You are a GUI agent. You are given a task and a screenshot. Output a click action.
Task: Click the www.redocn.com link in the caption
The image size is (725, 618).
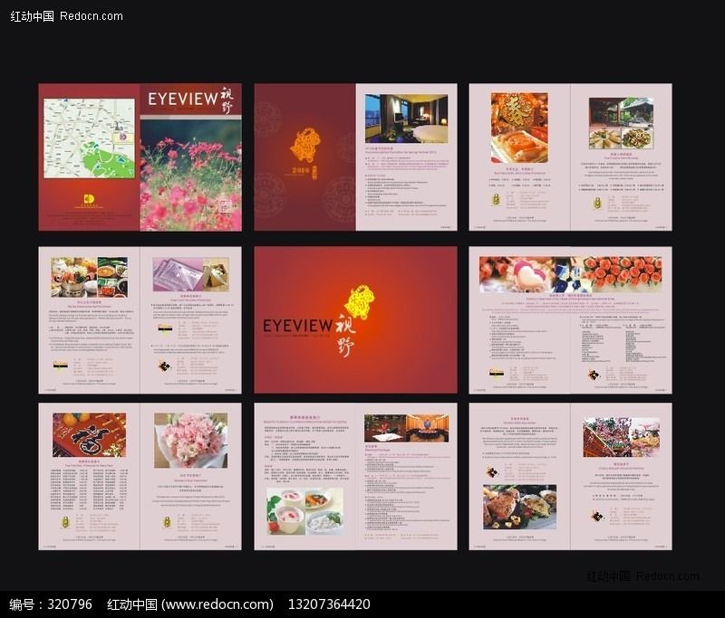point(217,604)
